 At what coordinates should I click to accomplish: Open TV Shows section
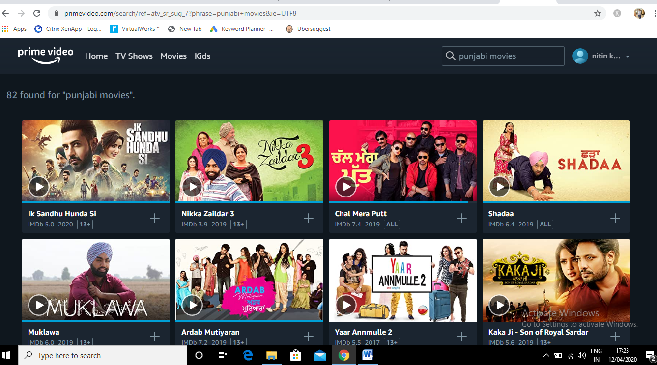point(134,56)
